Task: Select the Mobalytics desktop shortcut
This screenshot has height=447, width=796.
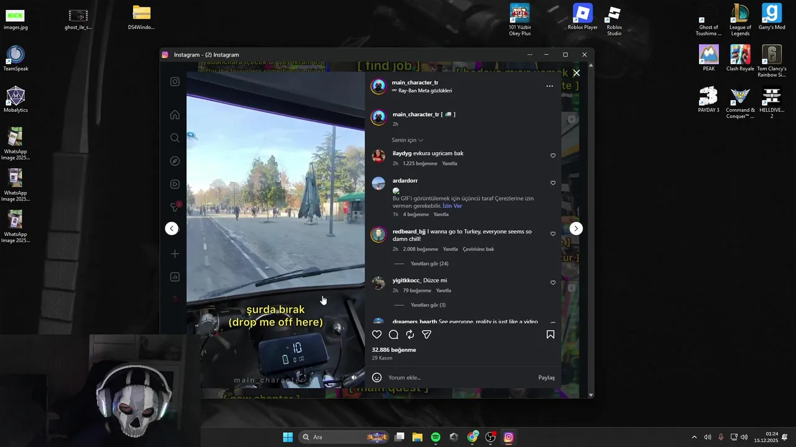Action: point(16,100)
